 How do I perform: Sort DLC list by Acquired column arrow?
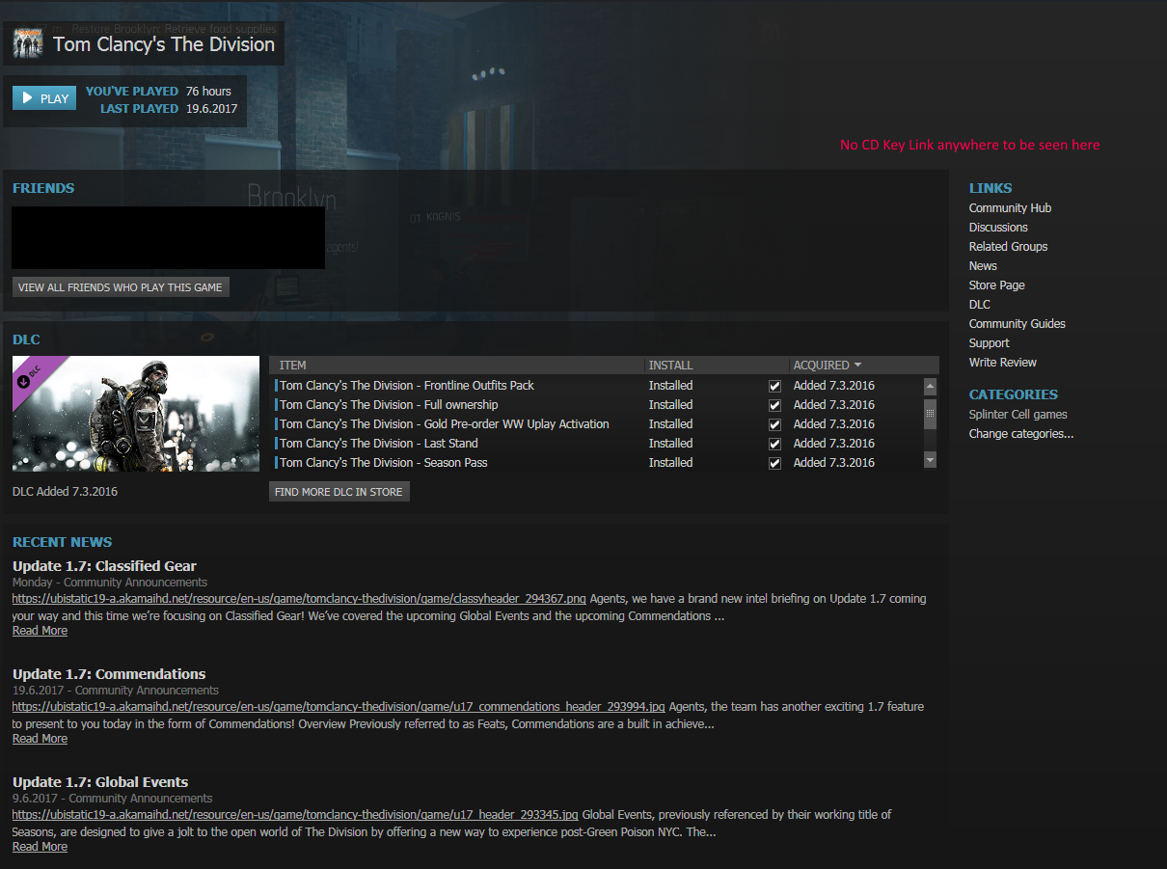857,366
